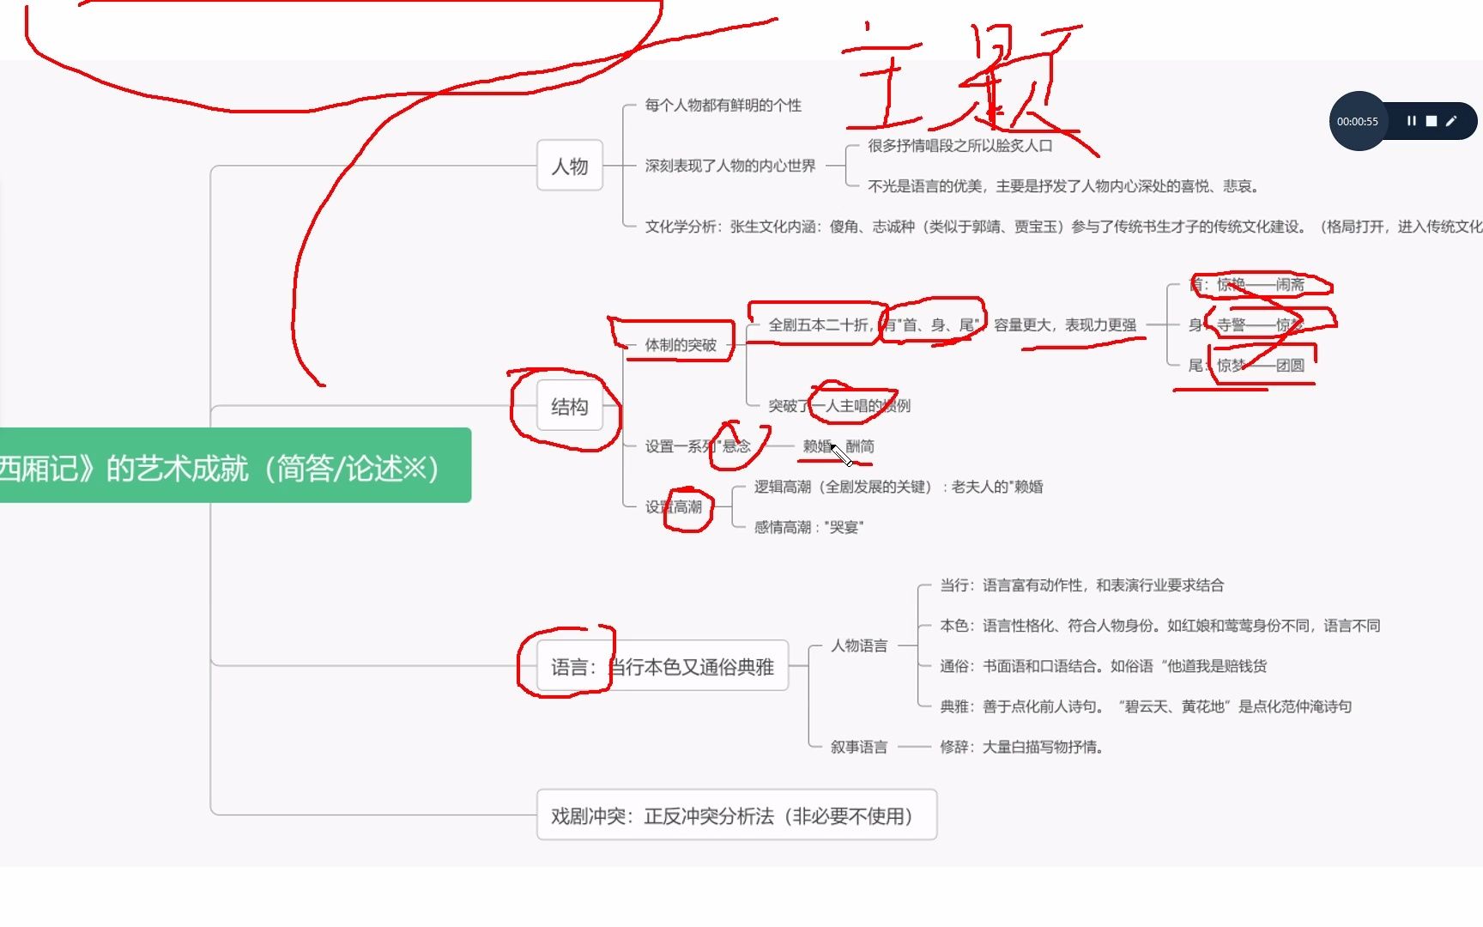Click the 文化学分析：张生文化内涵 node

tap(1062, 227)
